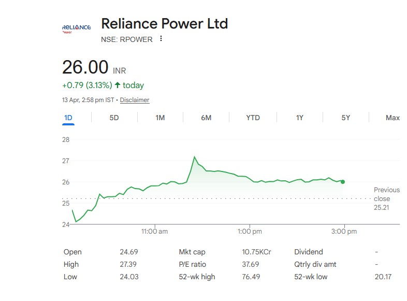Select the YTD chart range

253,118
